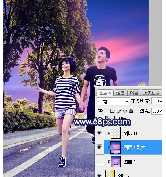Hide the 图层 3 副本 layer
The width and height of the screenshot is (166, 177).
tap(99, 147)
